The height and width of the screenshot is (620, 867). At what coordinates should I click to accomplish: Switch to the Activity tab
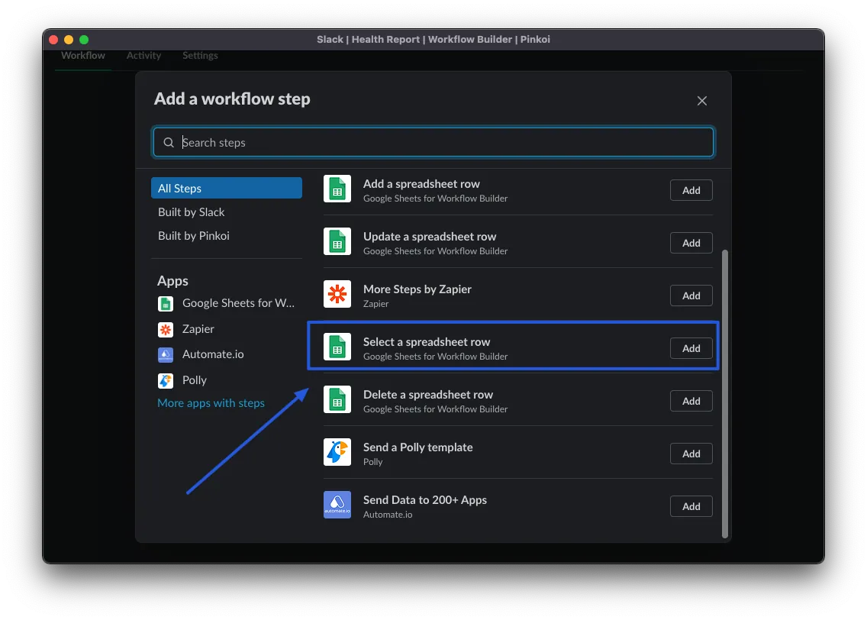pyautogui.click(x=143, y=56)
